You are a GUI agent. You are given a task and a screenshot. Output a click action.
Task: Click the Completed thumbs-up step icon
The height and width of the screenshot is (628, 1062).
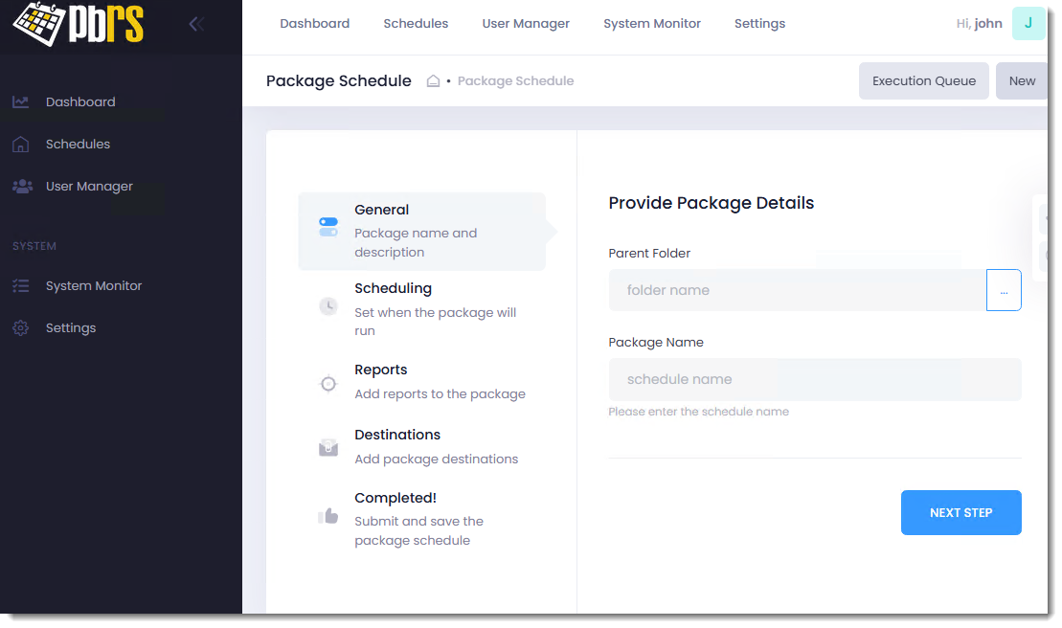click(x=328, y=516)
